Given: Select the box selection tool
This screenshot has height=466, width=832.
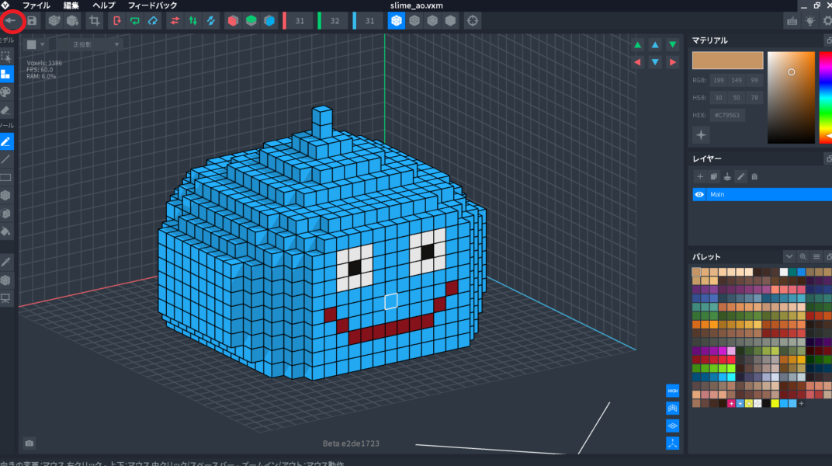Looking at the screenshot, I should (6, 56).
